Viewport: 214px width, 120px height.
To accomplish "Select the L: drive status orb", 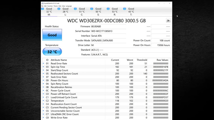I will click(x=59, y=9).
